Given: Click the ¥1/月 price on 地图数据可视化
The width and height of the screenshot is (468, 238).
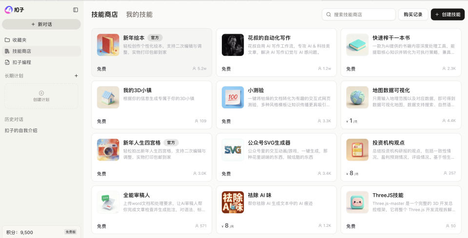Looking at the screenshot, I should [x=351, y=121].
